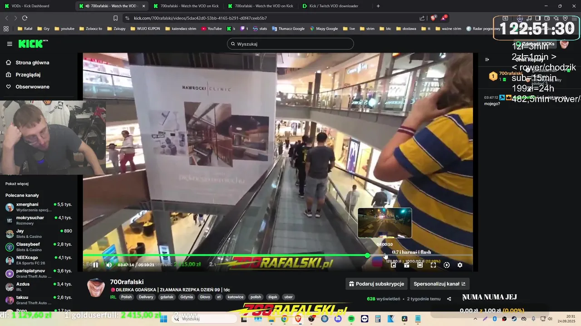Open the 700rafalski channel avatar
The height and width of the screenshot is (326, 581).
pos(96,288)
